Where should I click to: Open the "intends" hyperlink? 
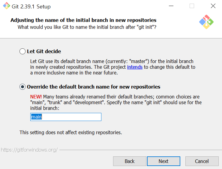[135, 67]
